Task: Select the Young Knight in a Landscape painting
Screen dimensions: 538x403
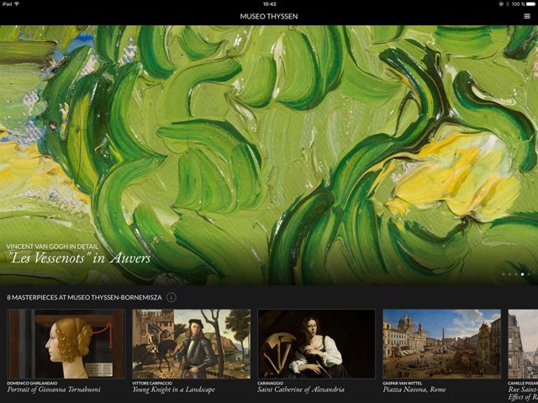Action: point(191,344)
